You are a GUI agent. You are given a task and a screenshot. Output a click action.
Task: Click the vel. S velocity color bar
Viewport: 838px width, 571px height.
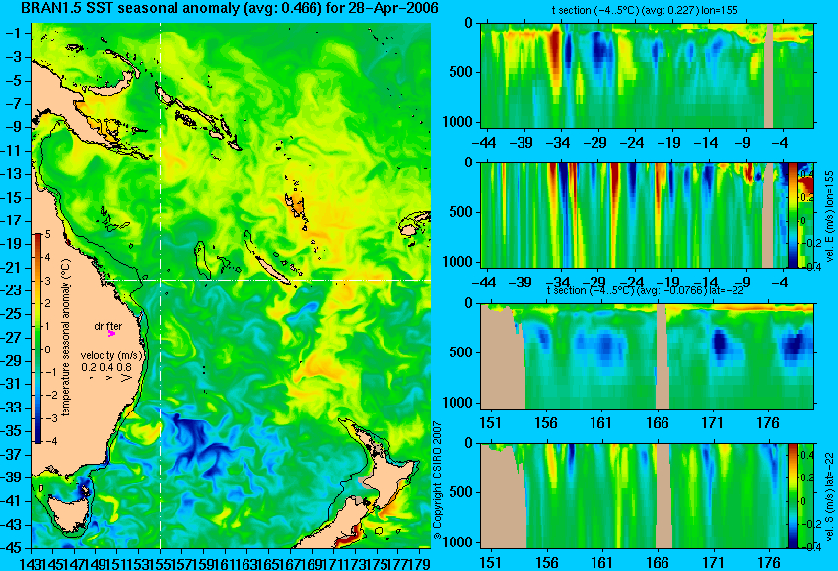coord(793,496)
